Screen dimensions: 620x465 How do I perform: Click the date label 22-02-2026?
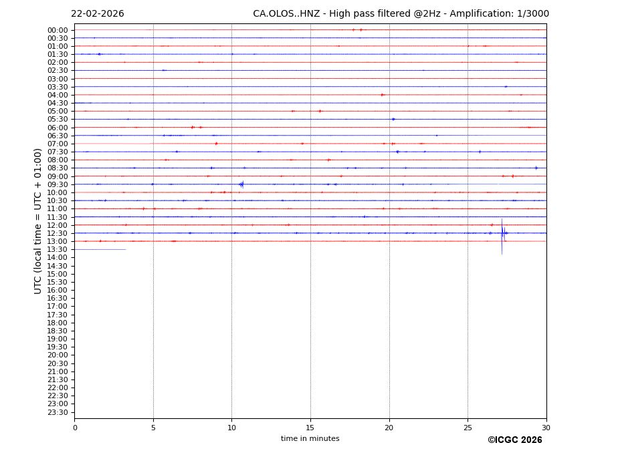[98, 14]
